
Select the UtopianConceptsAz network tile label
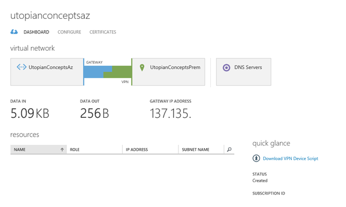51,68
